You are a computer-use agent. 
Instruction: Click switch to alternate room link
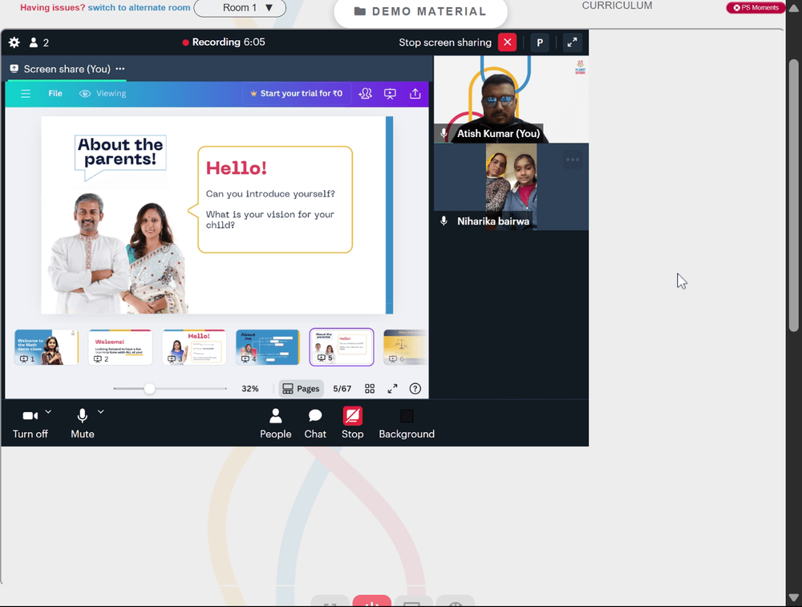tap(139, 8)
